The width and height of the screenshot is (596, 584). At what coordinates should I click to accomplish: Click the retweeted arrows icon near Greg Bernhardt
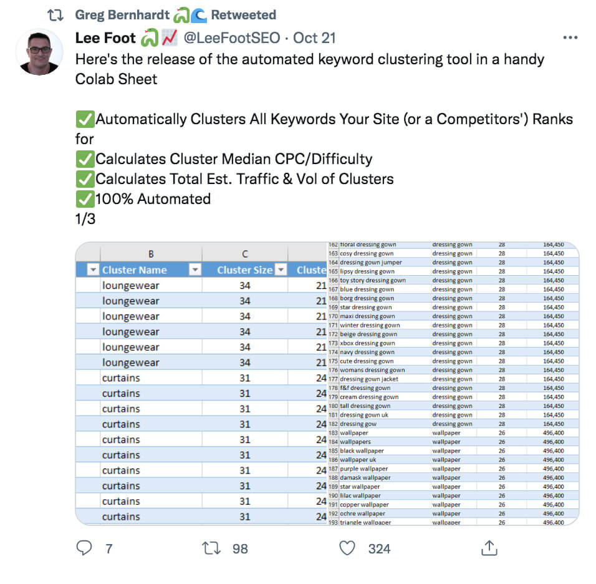coord(55,14)
